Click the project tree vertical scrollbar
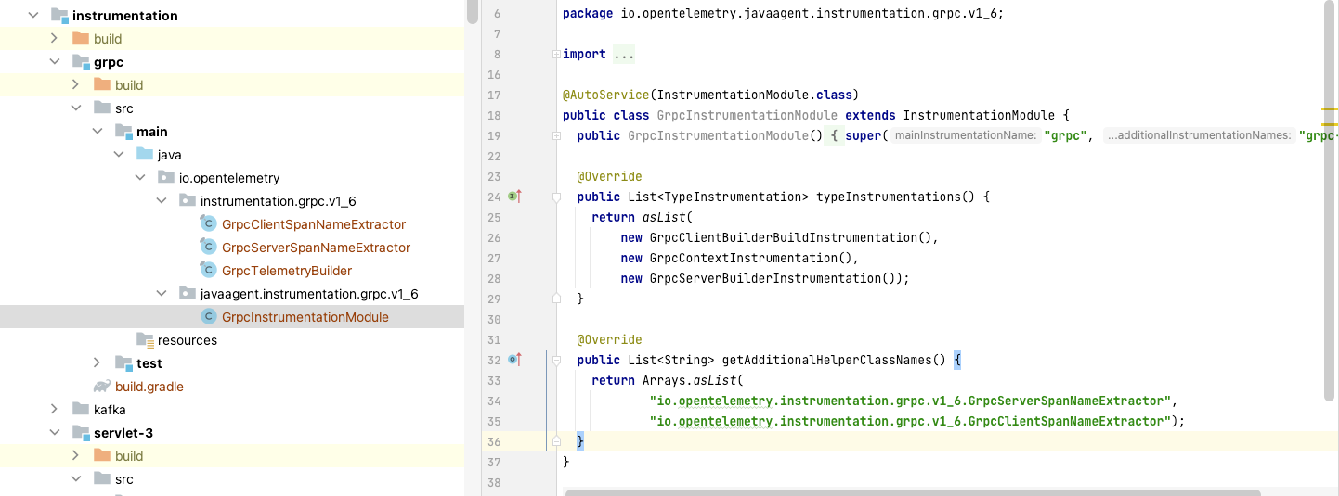The width and height of the screenshot is (1339, 496). 472,11
